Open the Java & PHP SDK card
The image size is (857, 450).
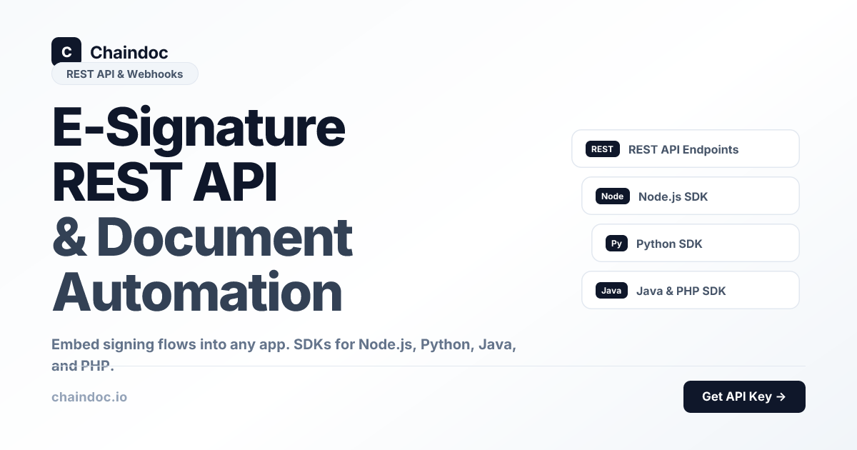(x=691, y=290)
